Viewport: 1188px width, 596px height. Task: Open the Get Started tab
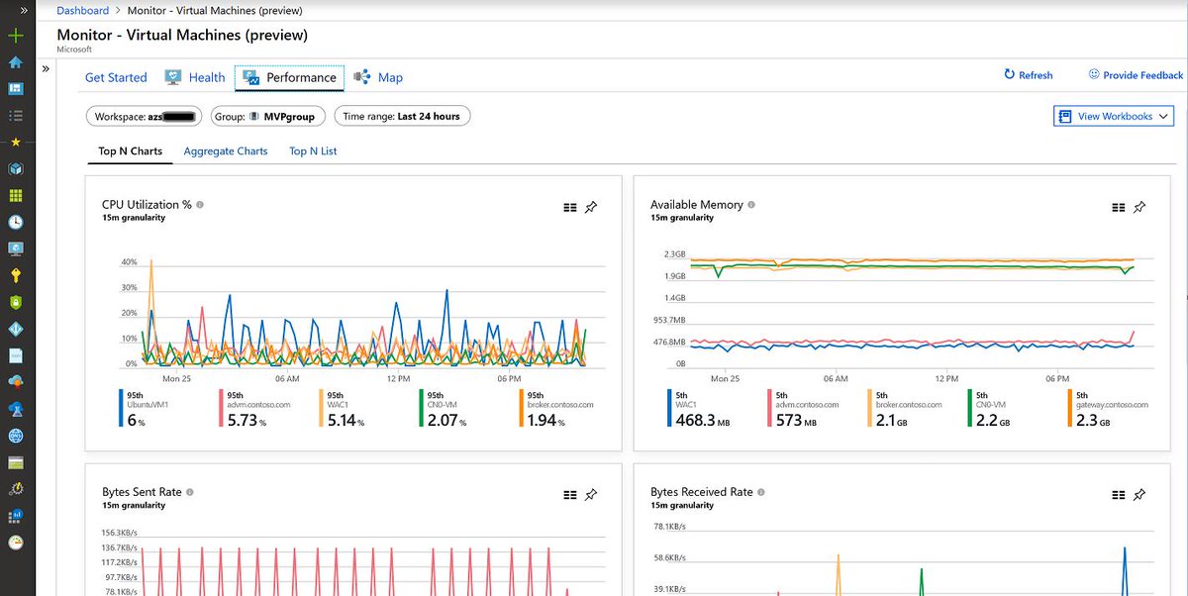(x=116, y=77)
